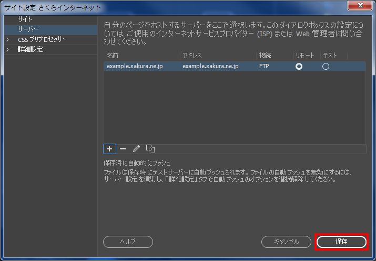This screenshot has width=376, height=261.
Task: Select サーバー in the left sidebar
Action: click(x=28, y=29)
